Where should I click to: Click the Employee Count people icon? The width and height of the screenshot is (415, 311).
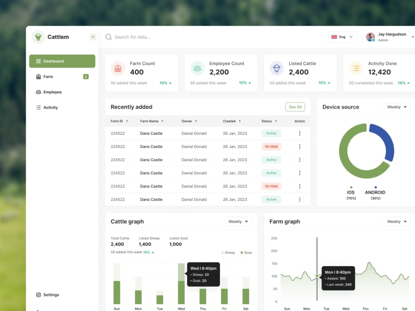coord(197,68)
